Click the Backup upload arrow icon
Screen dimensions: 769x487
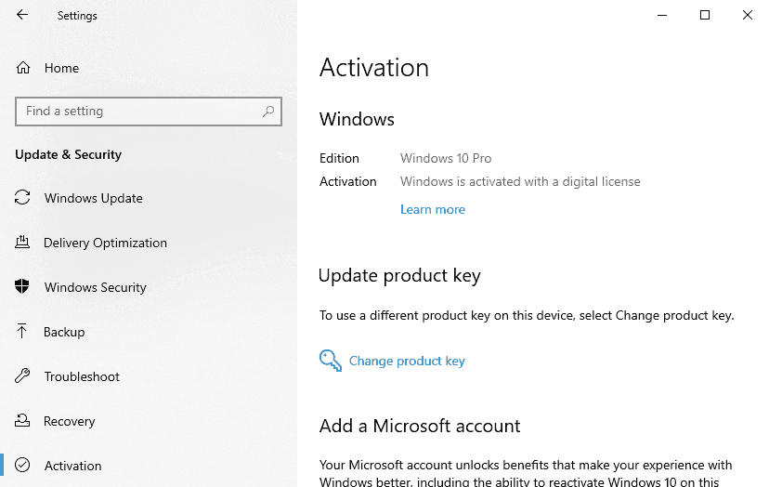(21, 332)
